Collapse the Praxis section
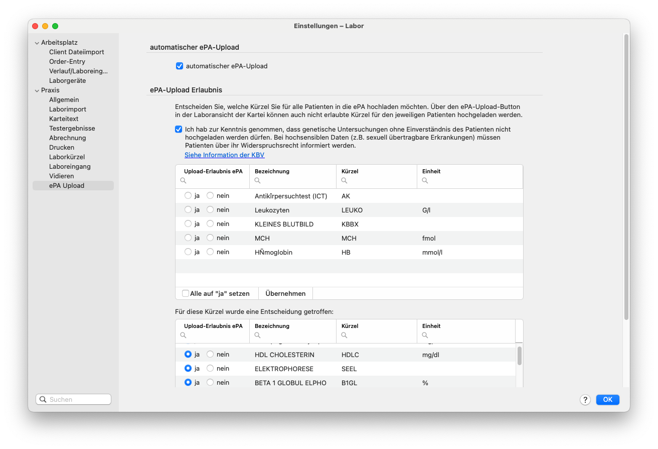The image size is (658, 449). click(36, 90)
